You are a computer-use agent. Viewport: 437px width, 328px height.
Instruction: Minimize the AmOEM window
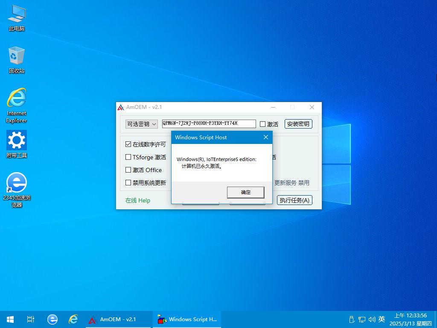(273, 107)
